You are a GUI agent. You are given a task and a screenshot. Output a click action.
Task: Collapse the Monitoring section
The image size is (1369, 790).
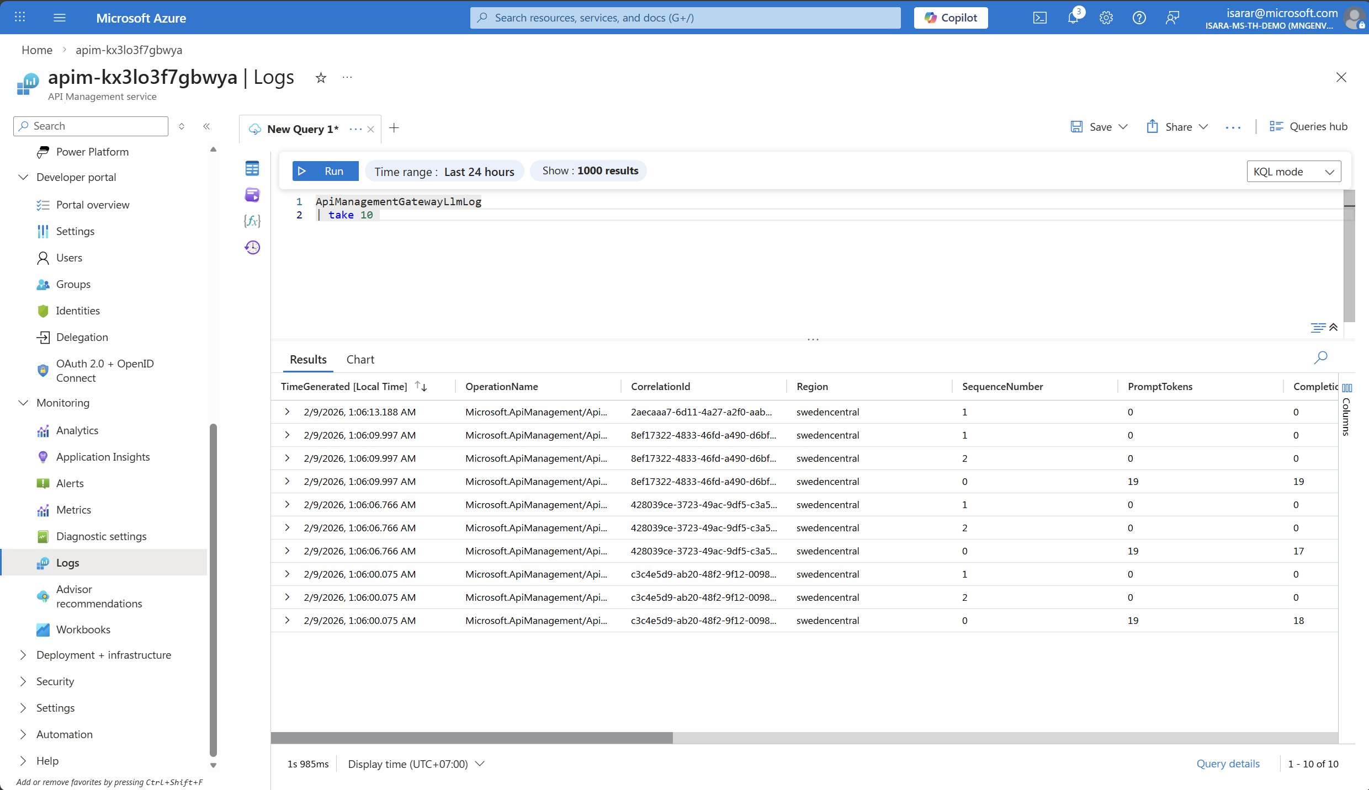pyautogui.click(x=23, y=403)
